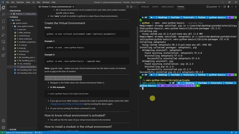
Task: Open the Explorer view in activity bar
Action: pos(3,7)
